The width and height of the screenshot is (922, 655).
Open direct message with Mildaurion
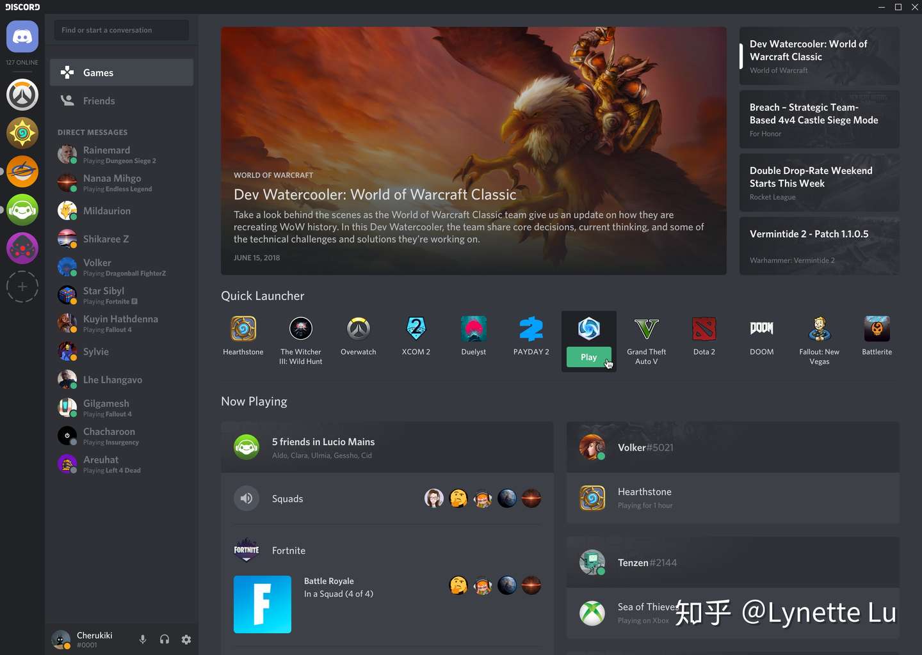[x=122, y=210]
